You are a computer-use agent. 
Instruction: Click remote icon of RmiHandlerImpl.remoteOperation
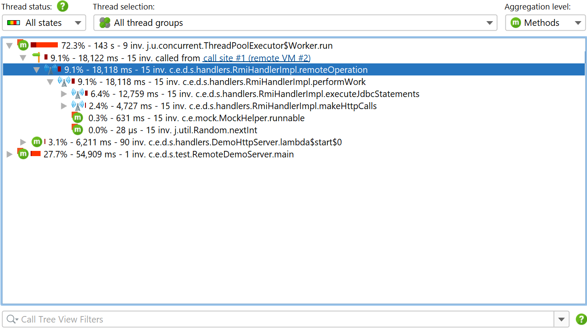coord(50,69)
